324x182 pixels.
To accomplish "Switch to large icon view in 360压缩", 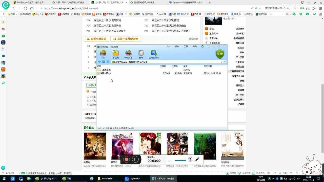I will (x=104, y=62).
